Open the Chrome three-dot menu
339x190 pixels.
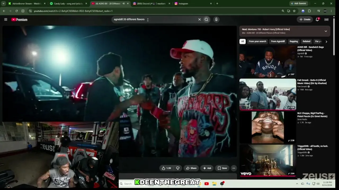pos(331,11)
